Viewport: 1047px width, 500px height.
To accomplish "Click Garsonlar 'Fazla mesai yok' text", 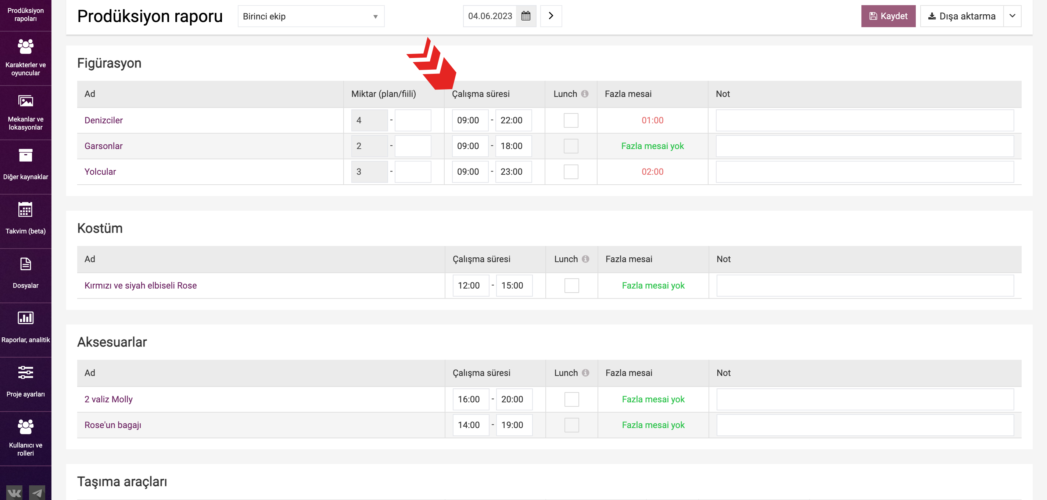I will [x=652, y=146].
